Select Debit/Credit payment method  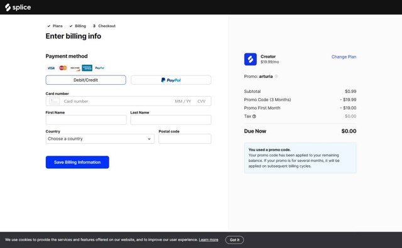[85, 80]
